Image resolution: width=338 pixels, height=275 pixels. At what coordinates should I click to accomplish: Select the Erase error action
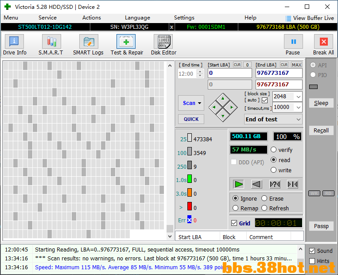tap(264, 198)
